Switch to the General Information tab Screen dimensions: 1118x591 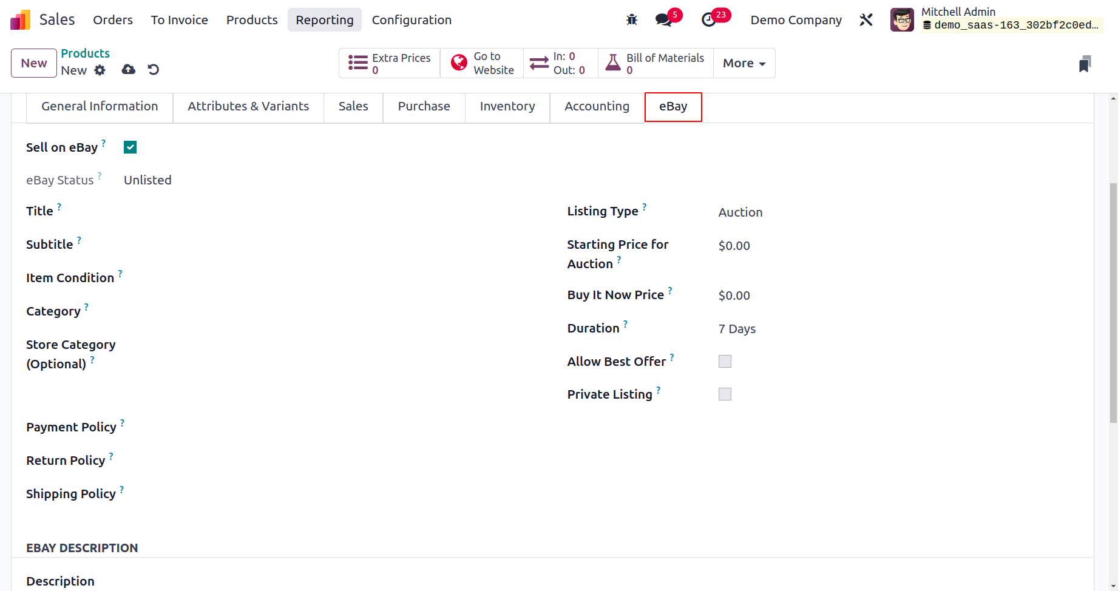100,107
